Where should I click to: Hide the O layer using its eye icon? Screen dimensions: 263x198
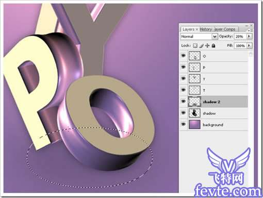tap(184, 56)
